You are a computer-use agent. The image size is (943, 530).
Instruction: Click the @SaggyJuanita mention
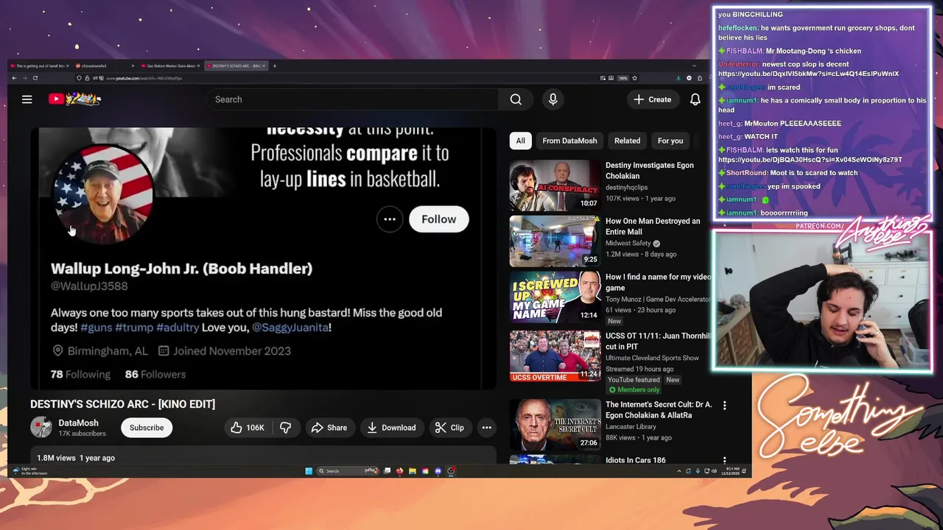pyautogui.click(x=290, y=328)
